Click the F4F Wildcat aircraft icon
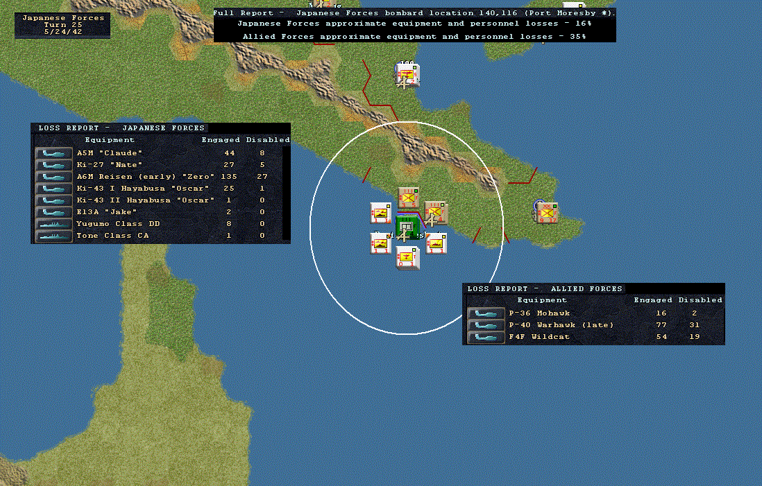This screenshot has height=486, width=762. (486, 337)
